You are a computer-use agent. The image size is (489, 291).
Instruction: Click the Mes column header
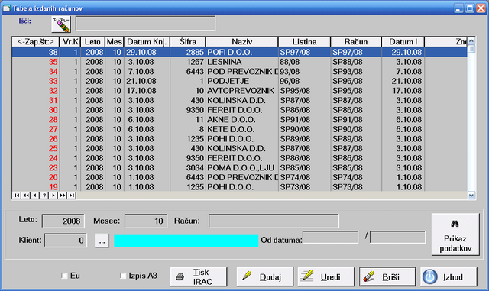[115, 41]
